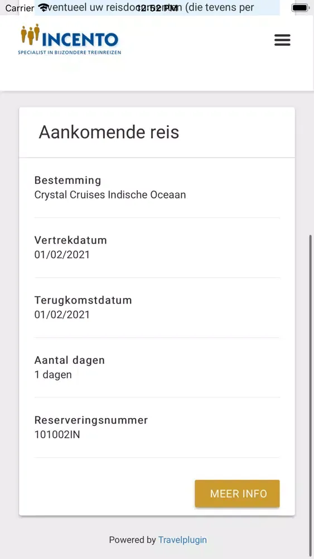Click the MEER INFO button
The height and width of the screenshot is (559, 314).
coord(237,494)
